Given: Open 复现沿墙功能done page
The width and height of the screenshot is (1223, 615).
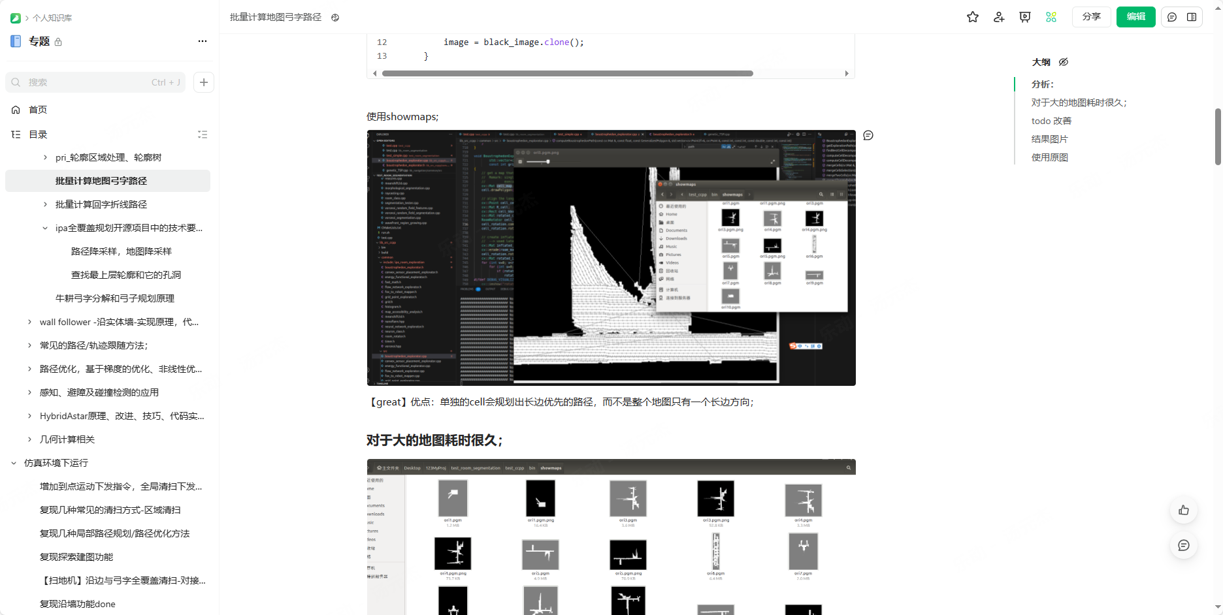Looking at the screenshot, I should [x=78, y=604].
